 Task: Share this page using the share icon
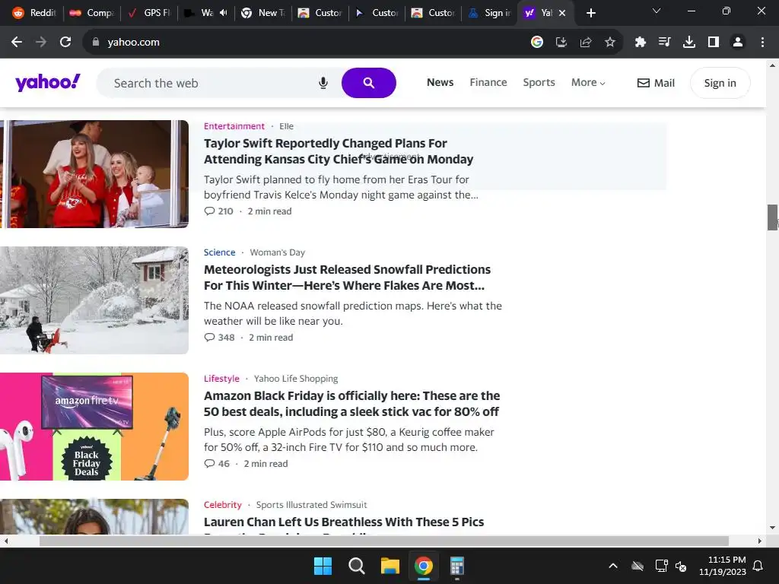586,43
